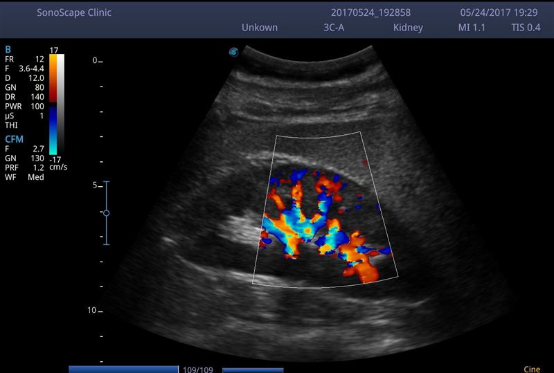Click the grayscale map bar

pos(61,104)
